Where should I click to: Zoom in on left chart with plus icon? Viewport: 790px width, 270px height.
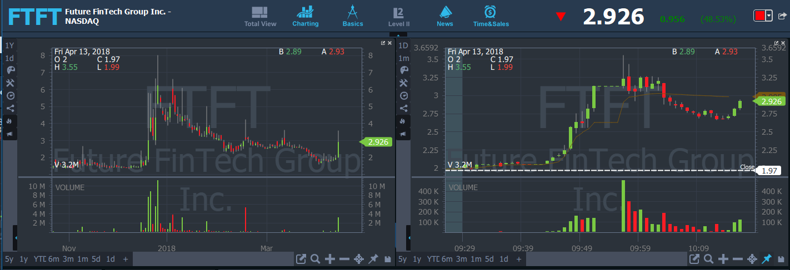329,259
